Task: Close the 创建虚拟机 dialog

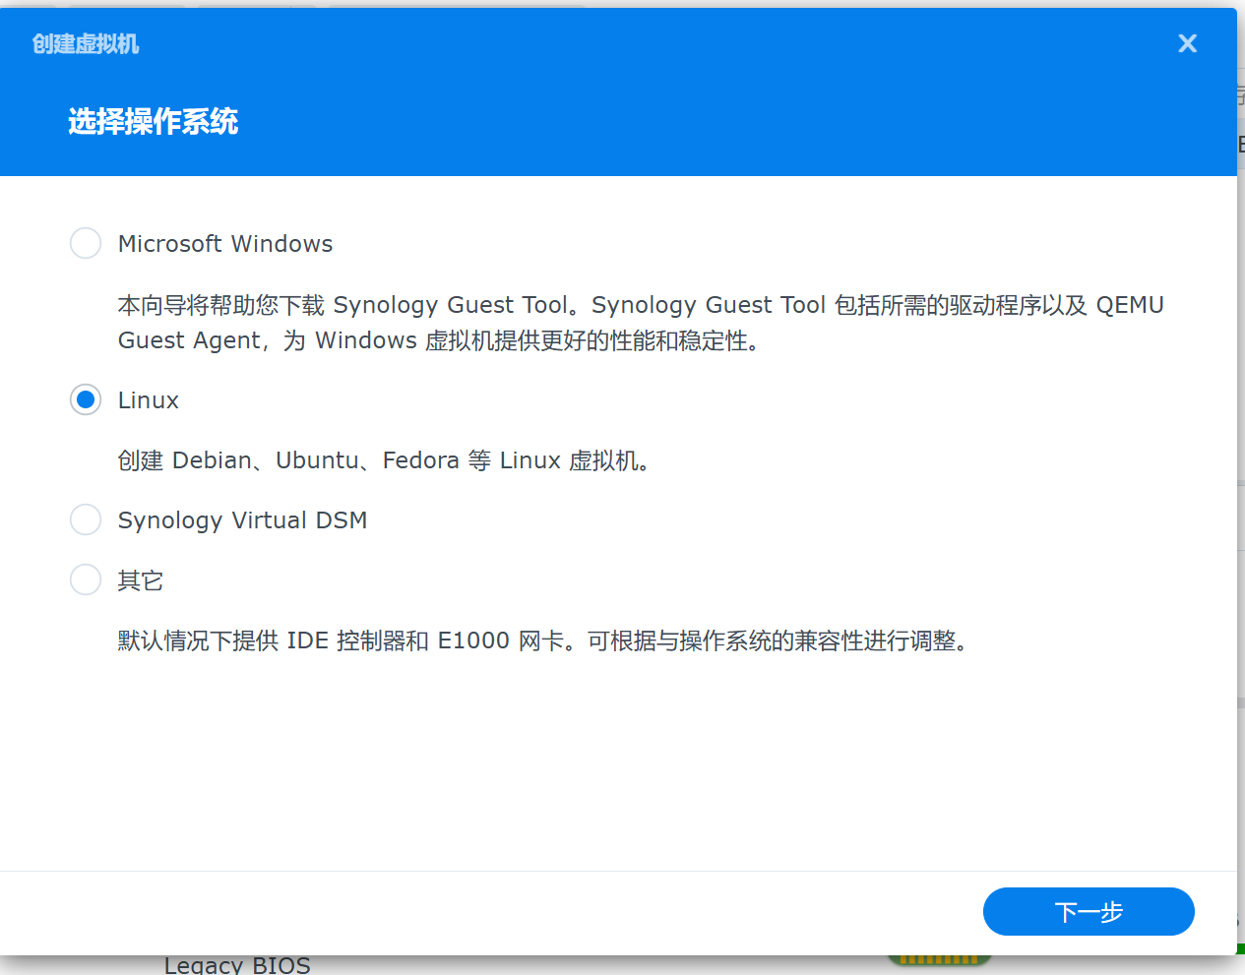Action: coord(1187,43)
